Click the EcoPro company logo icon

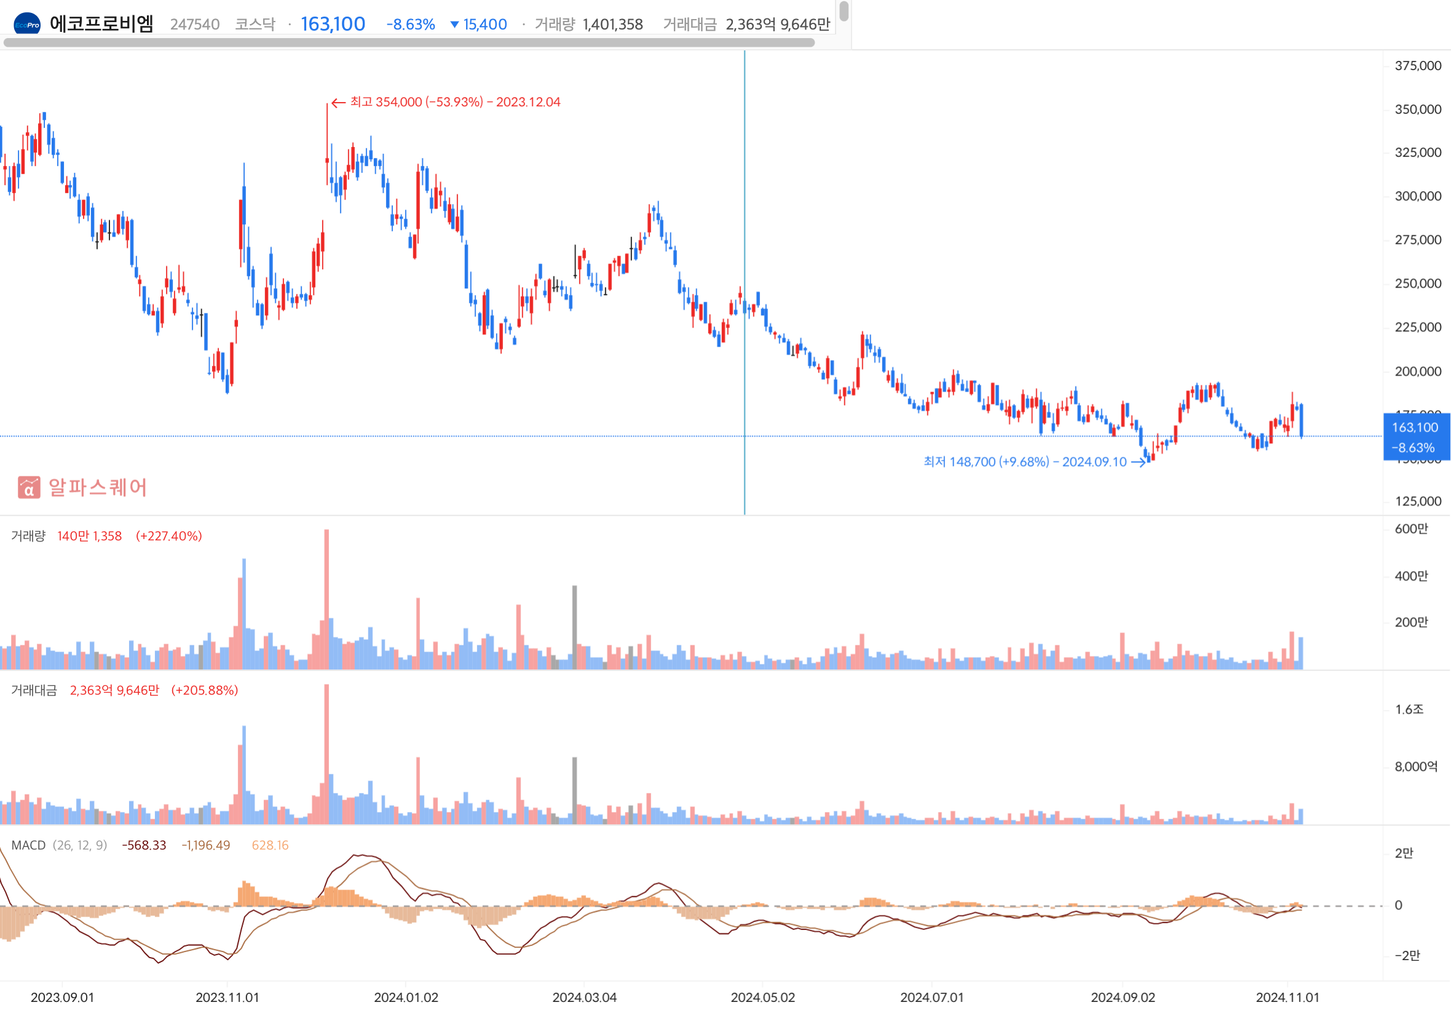[x=27, y=24]
